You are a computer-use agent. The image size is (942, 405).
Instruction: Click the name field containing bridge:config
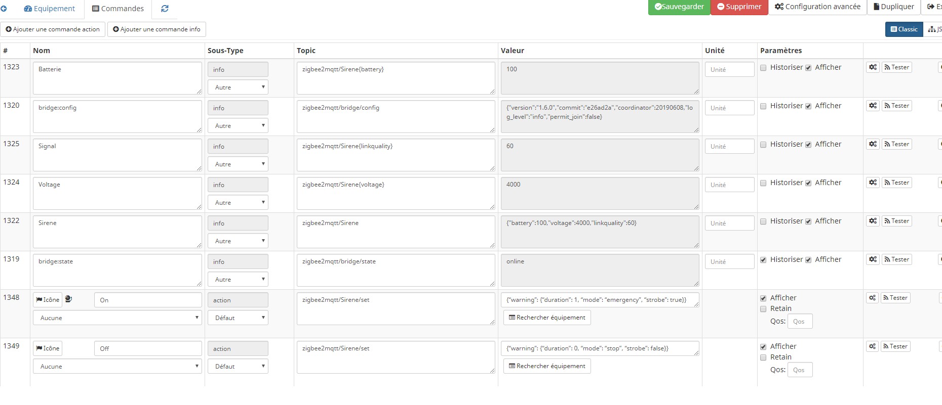pos(117,116)
